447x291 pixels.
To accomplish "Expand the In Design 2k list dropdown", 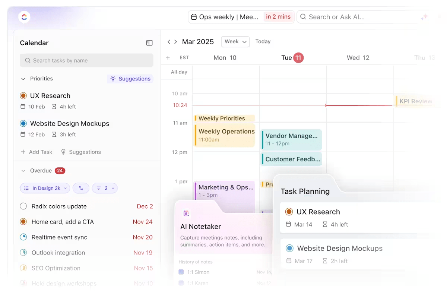I will click(45, 188).
